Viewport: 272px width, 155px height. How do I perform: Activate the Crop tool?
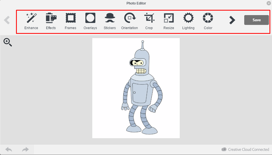click(149, 21)
